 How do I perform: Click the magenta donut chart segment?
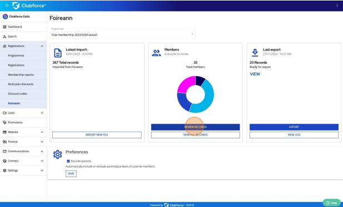(x=186, y=84)
